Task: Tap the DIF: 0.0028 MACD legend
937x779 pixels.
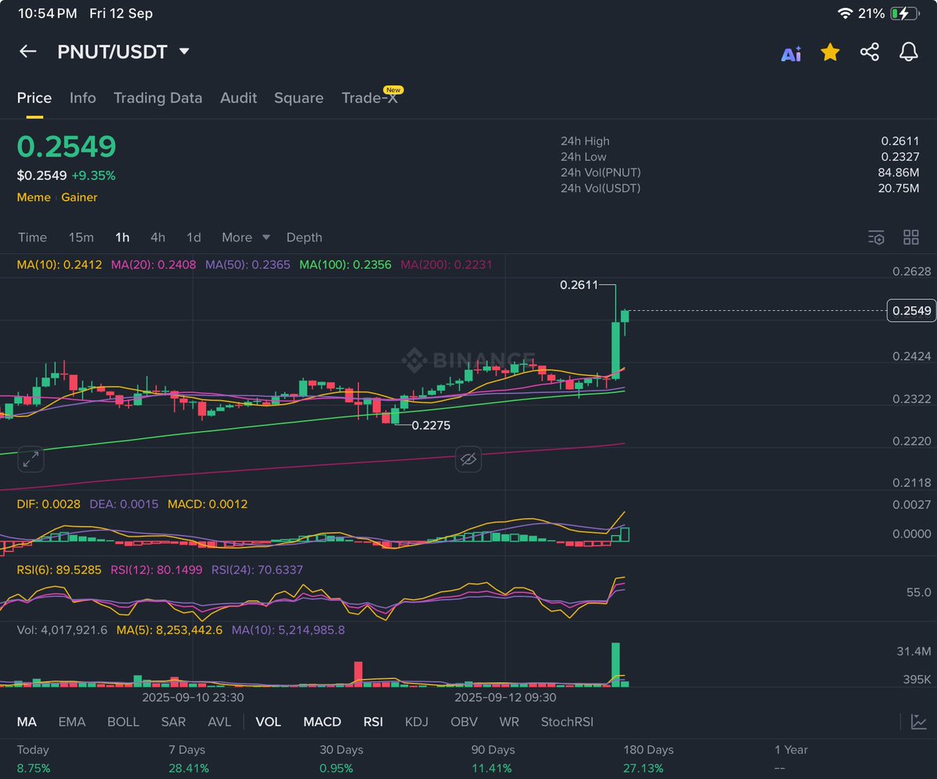Action: point(48,504)
